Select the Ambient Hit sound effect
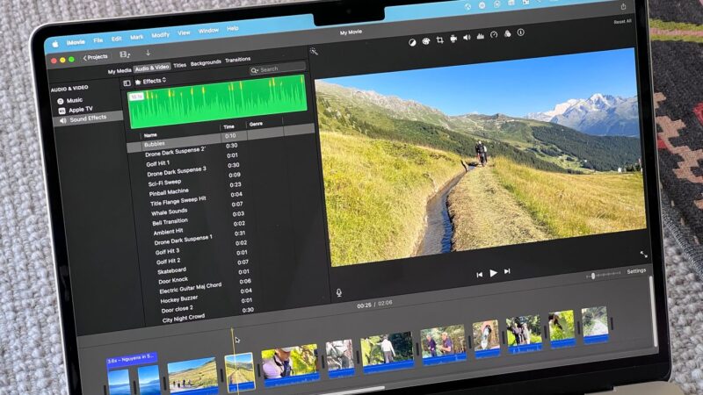The height and width of the screenshot is (395, 703). click(168, 232)
